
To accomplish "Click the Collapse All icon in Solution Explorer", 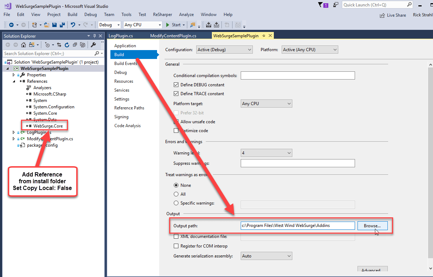I will click(x=75, y=45).
